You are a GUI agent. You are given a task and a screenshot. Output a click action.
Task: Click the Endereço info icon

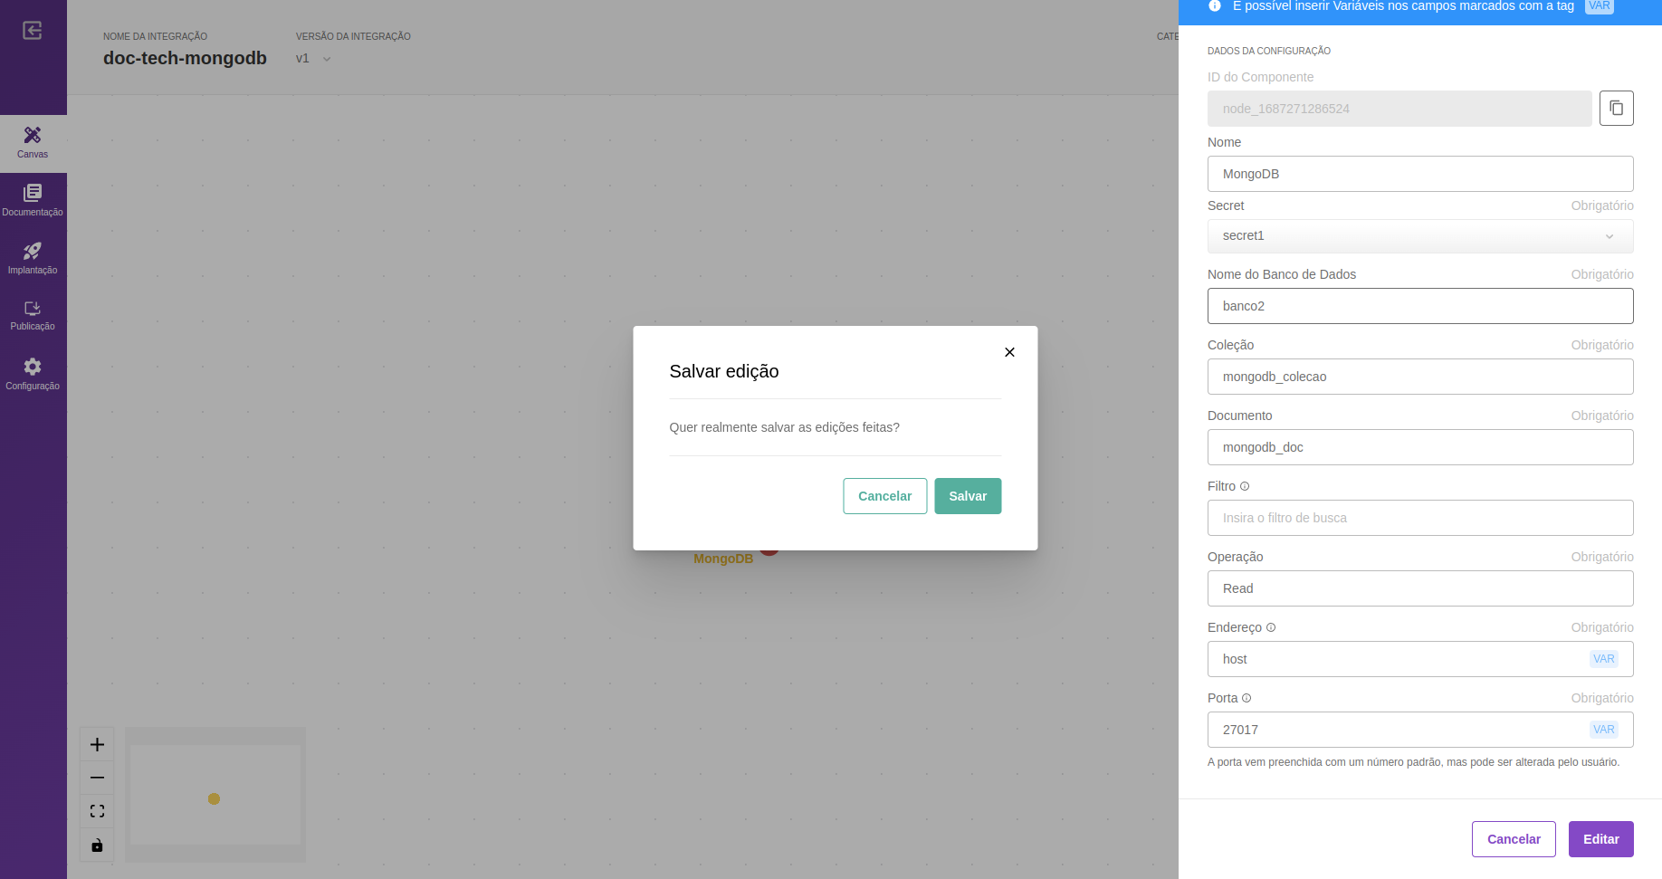click(1271, 627)
